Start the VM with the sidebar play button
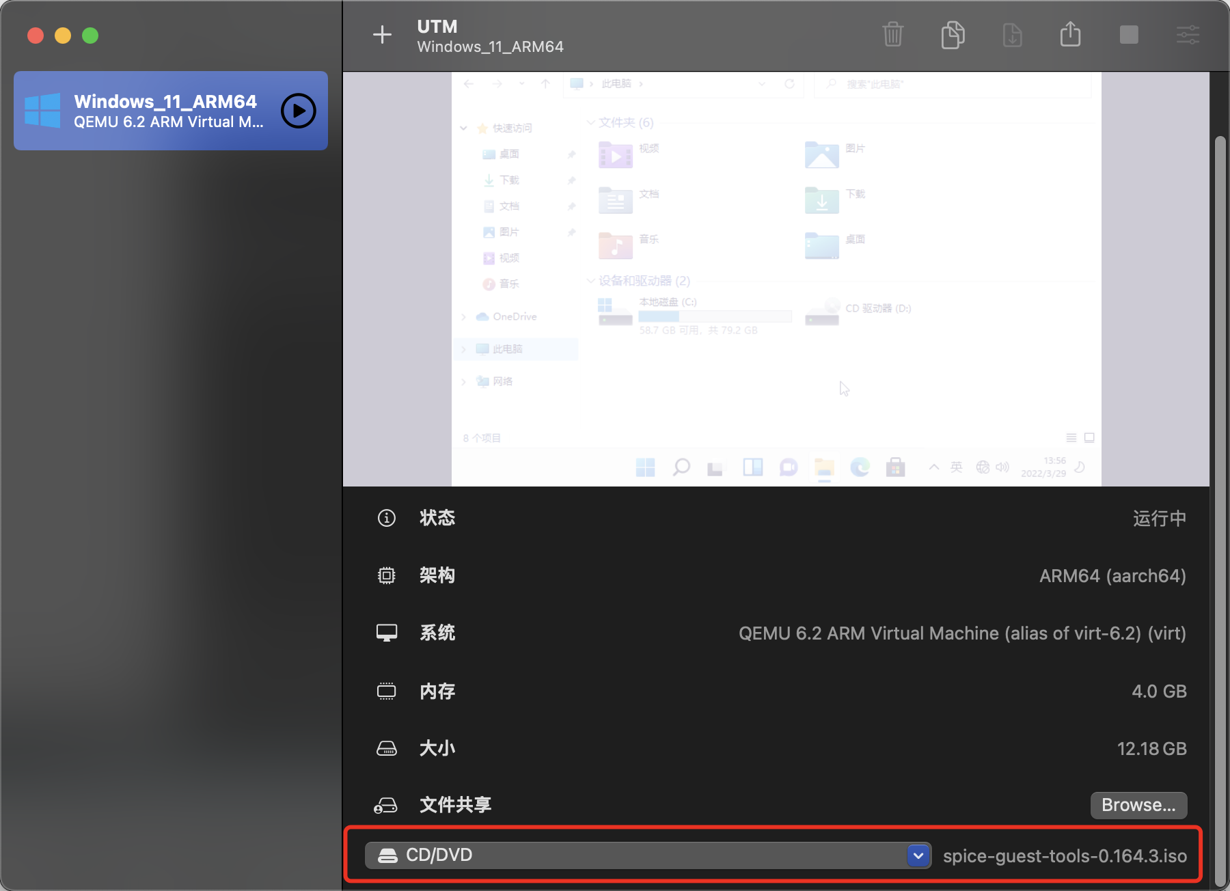Viewport: 1230px width, 891px height. click(x=298, y=111)
